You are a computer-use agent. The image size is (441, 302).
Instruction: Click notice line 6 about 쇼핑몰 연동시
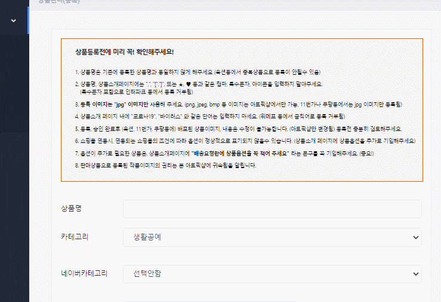tap(245, 141)
